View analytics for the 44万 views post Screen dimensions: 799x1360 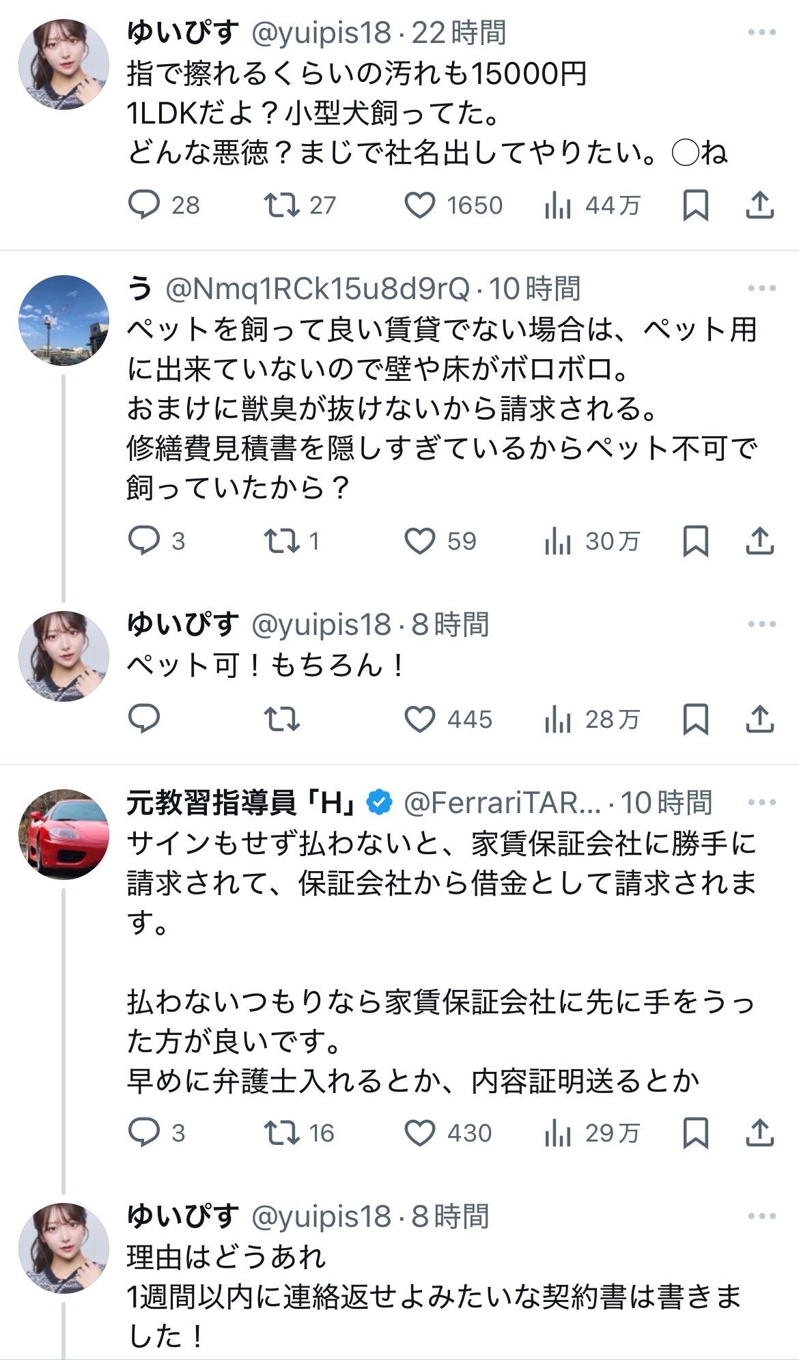click(x=558, y=205)
